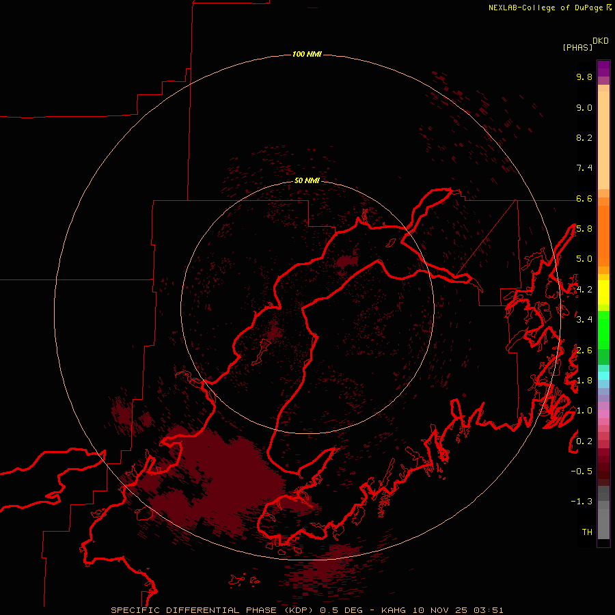Click the 5.0 color scale value
The height and width of the screenshot is (615, 615).
point(584,259)
